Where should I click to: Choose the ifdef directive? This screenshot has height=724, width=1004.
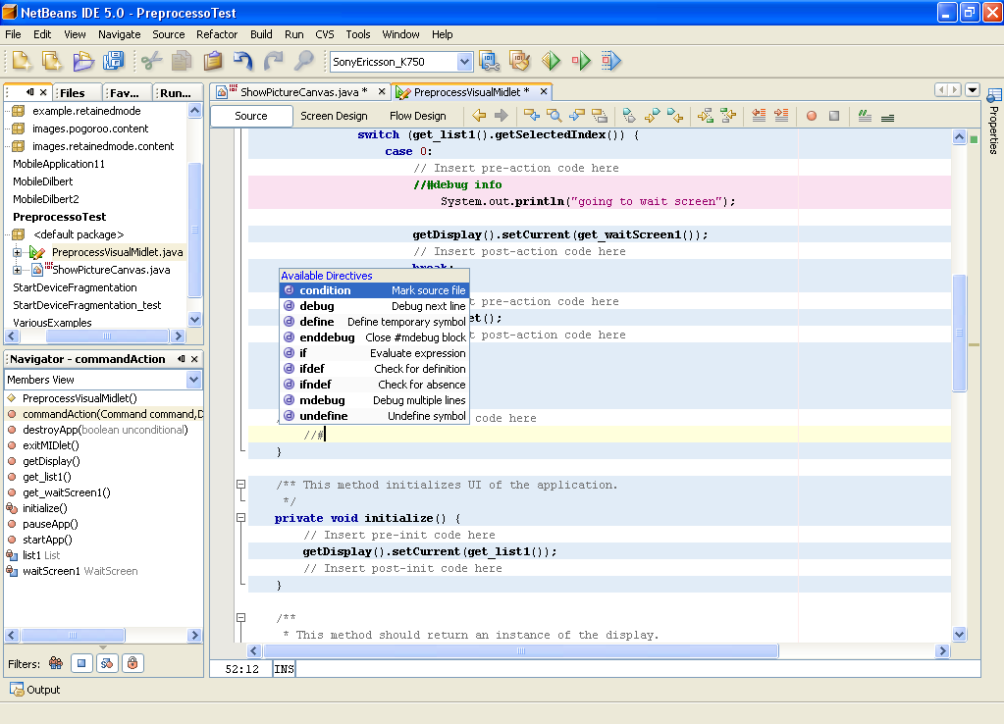coord(375,369)
